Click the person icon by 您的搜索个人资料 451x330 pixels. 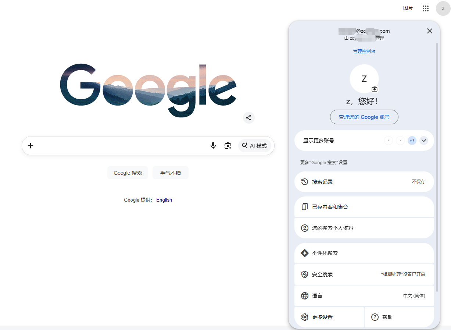pos(305,228)
